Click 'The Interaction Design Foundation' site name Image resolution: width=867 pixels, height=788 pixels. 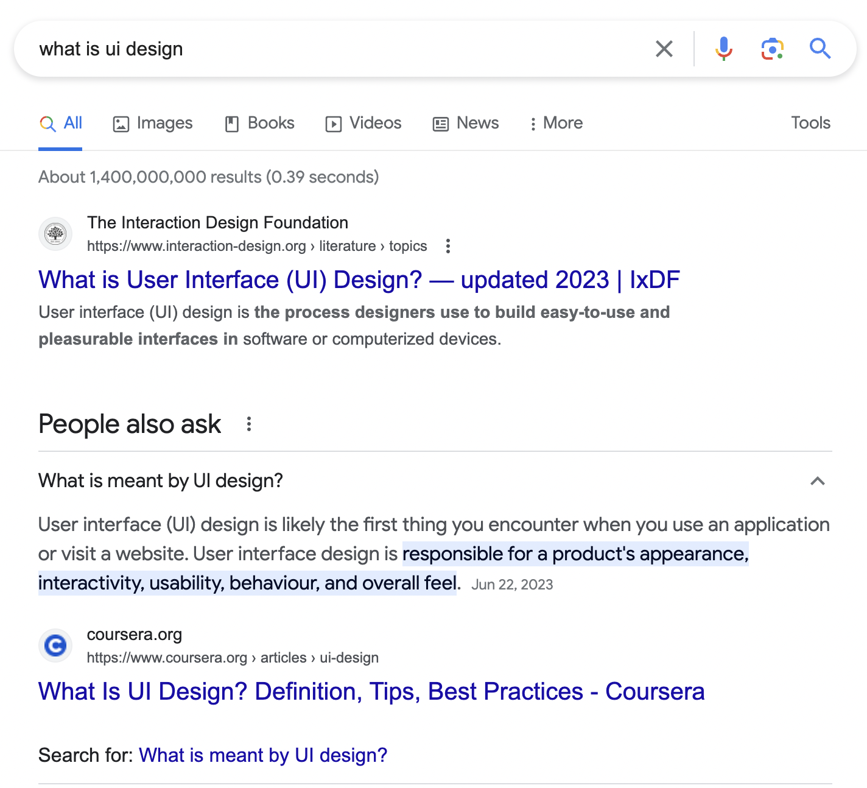217,223
